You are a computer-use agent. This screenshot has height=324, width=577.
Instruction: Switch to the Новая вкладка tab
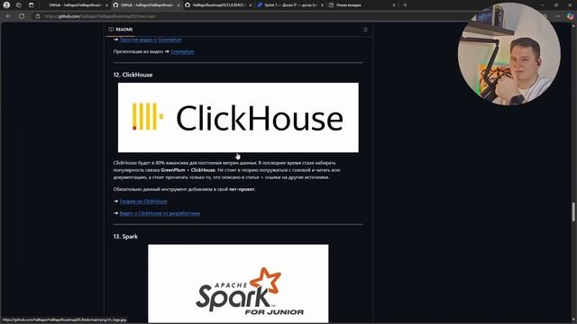tap(362, 5)
